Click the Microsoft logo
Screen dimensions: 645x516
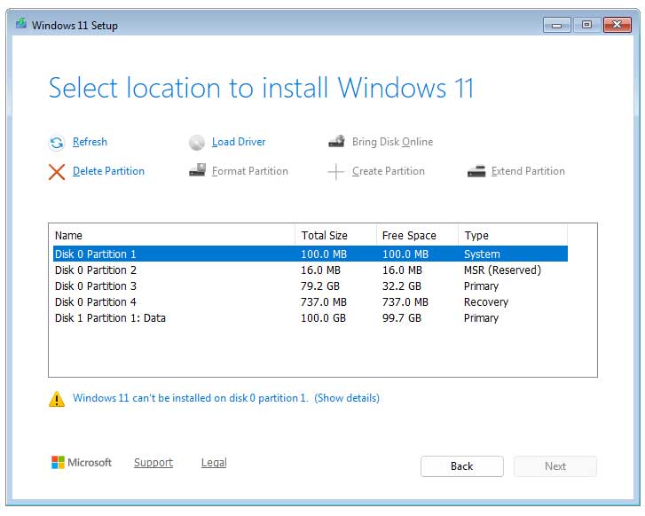point(82,462)
